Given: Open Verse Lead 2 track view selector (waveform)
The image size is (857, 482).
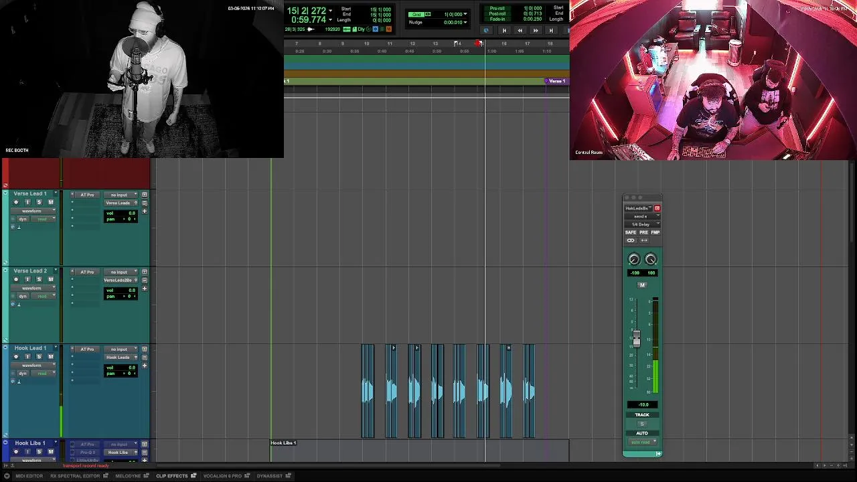Looking at the screenshot, I should click(33, 288).
